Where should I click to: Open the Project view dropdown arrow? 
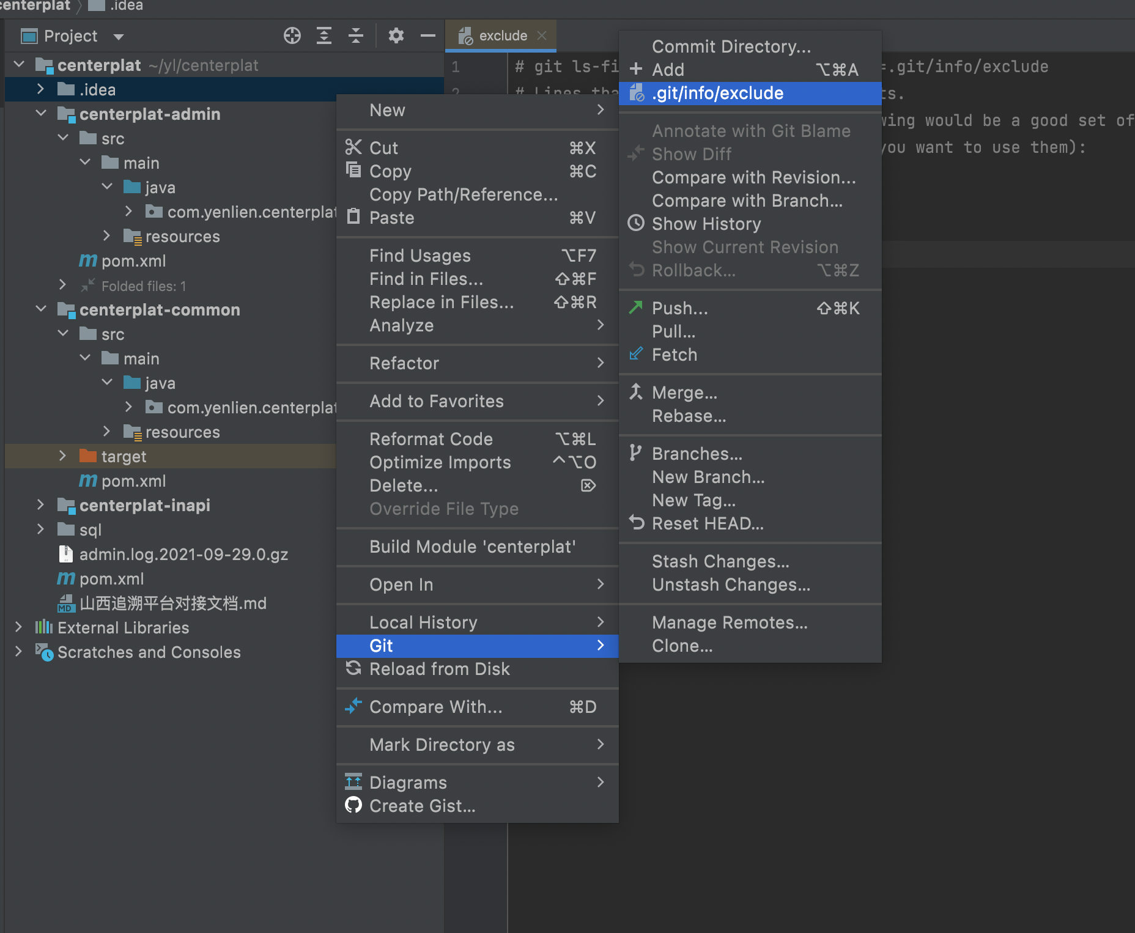point(119,37)
